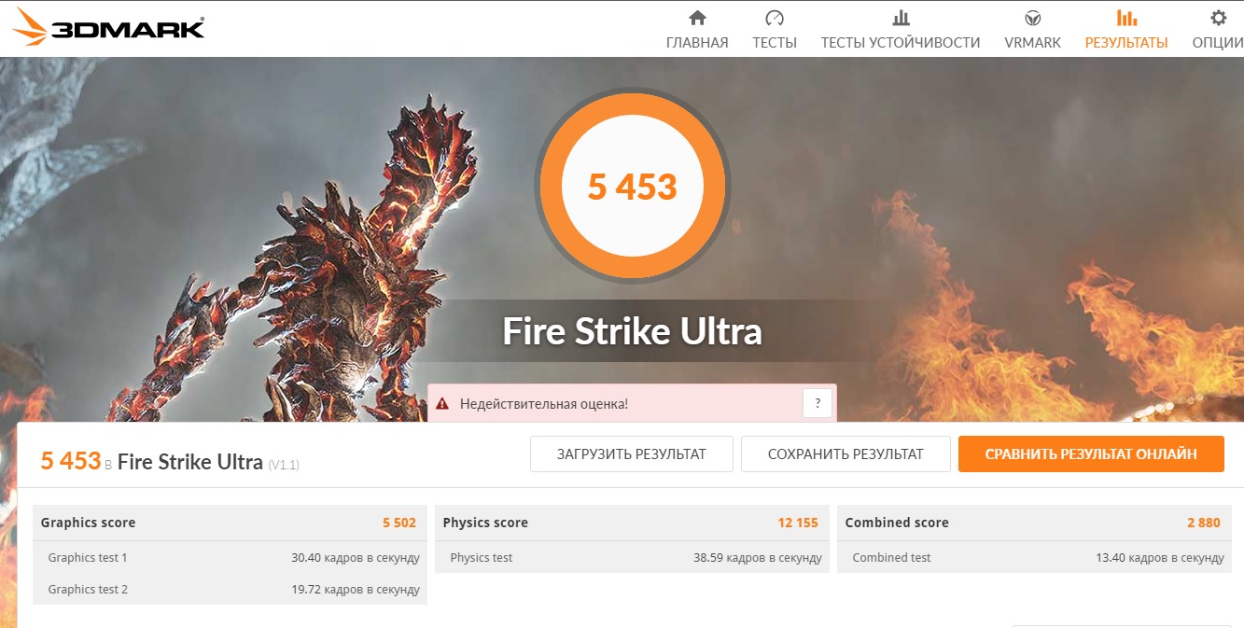Screen dimensions: 1244x628
Task: Click the Fire Strike Ultra results panel title
Action: click(x=190, y=462)
